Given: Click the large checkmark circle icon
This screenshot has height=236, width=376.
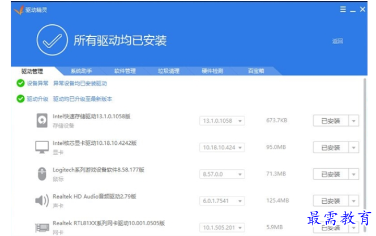Looking at the screenshot, I should [52, 40].
